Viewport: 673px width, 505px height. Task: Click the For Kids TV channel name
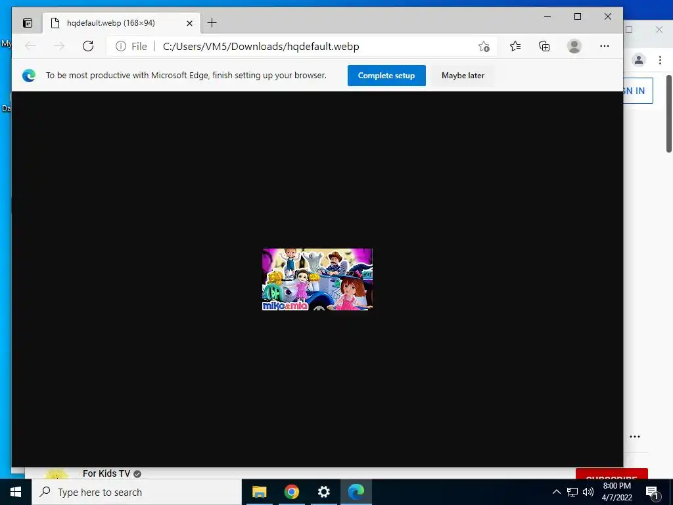[x=106, y=473]
